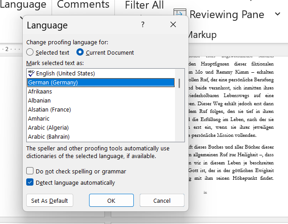This screenshot has height=224, width=288.
Task: Pick Albanian from the language list
Action: point(101,100)
